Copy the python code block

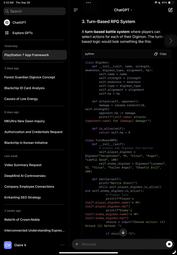tap(160, 54)
